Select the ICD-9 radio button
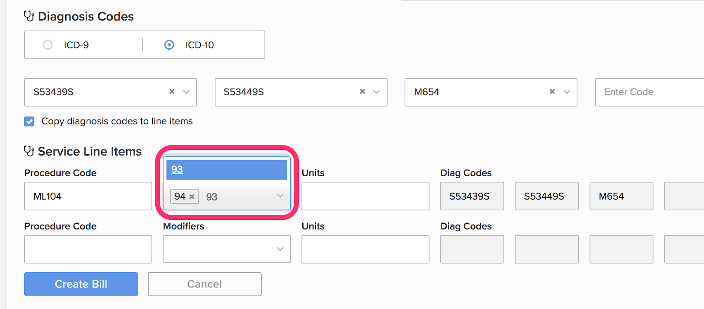Viewport: 704px width, 309px height. [x=48, y=45]
